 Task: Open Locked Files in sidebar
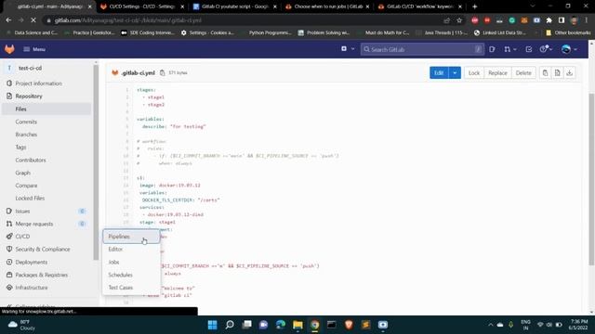click(30, 198)
